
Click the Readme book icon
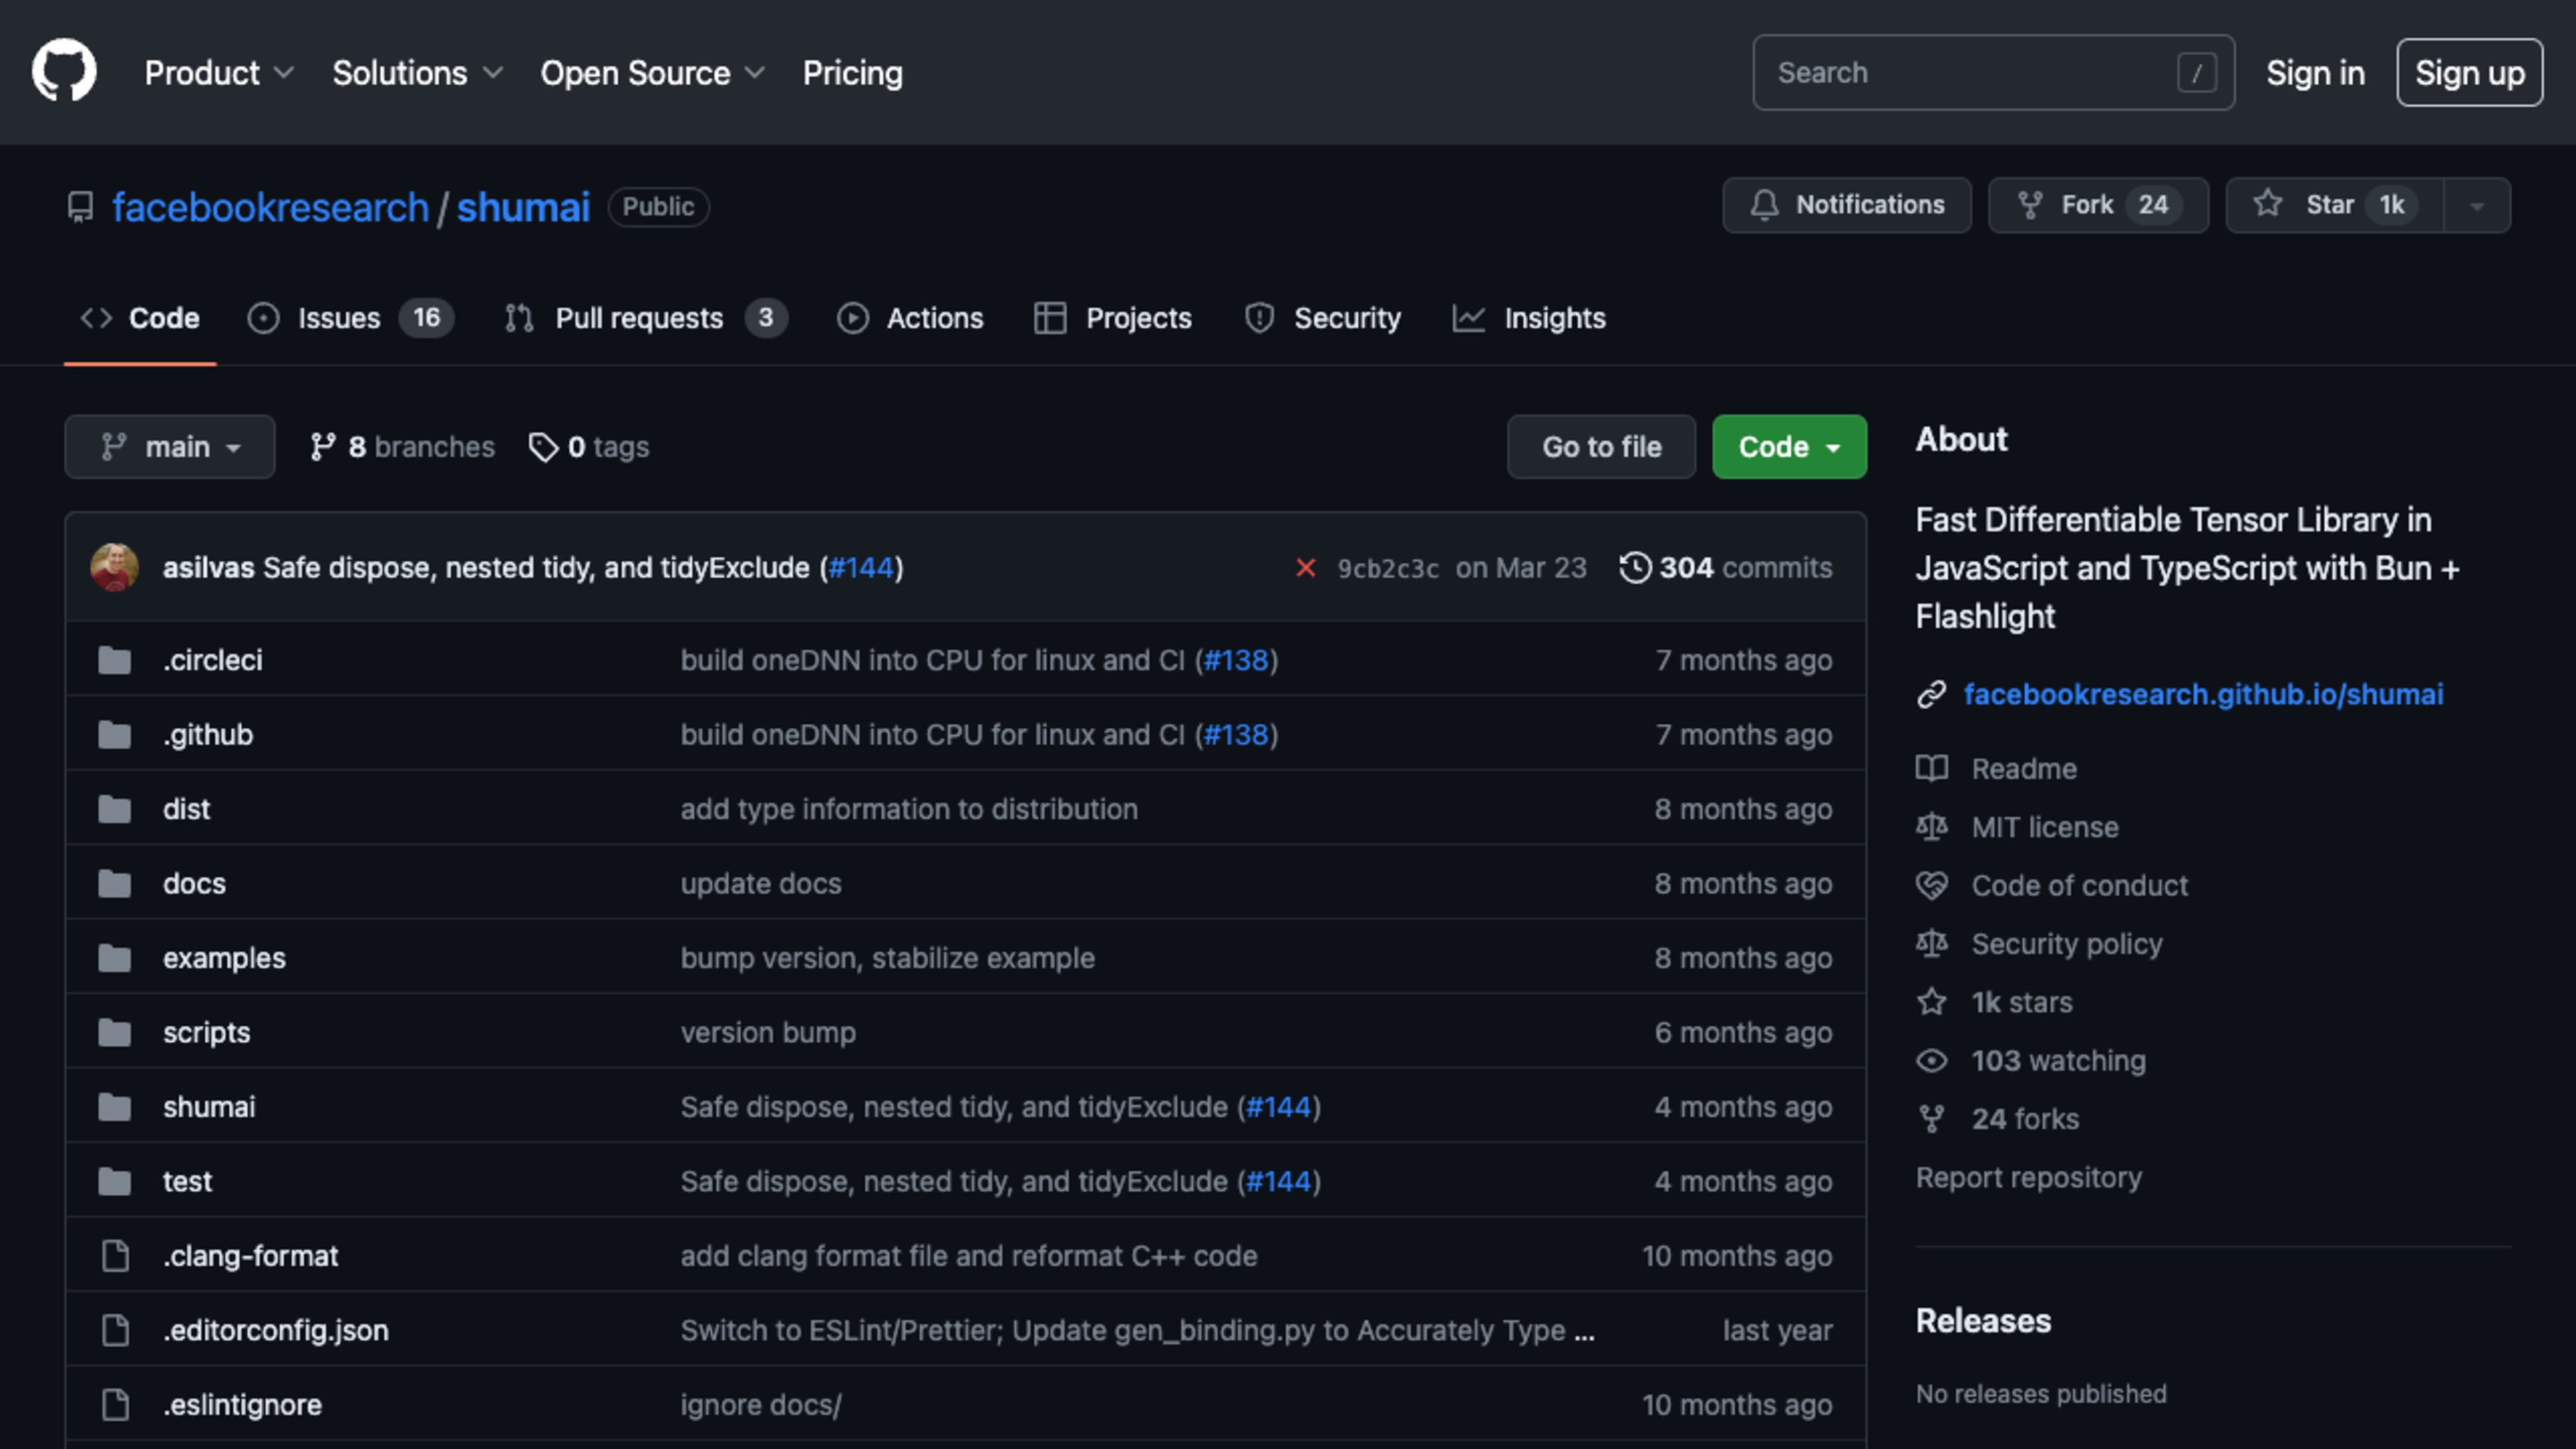1932,769
